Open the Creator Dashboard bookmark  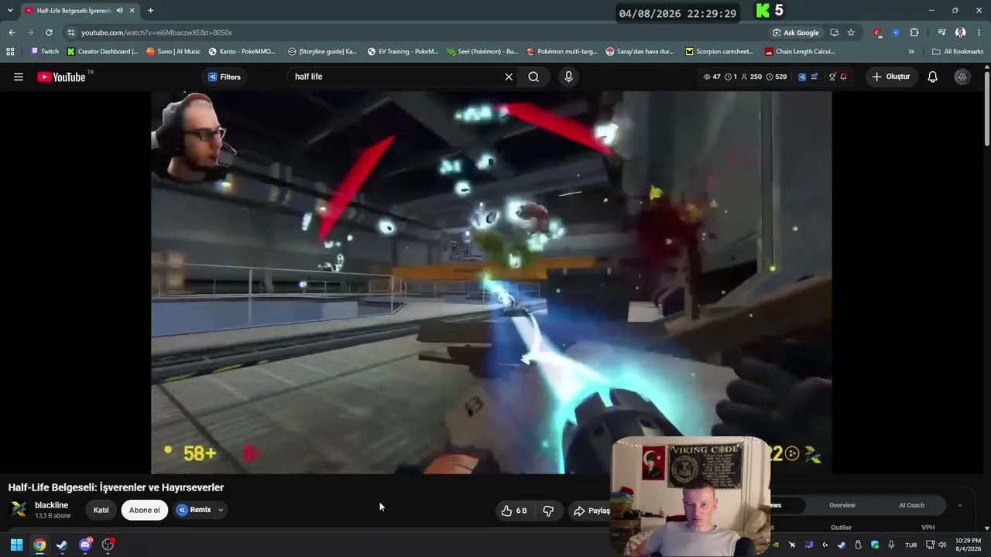coord(103,52)
